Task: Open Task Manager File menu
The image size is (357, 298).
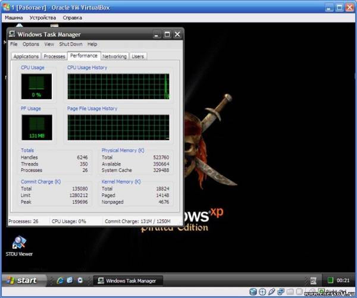Action: pos(14,44)
